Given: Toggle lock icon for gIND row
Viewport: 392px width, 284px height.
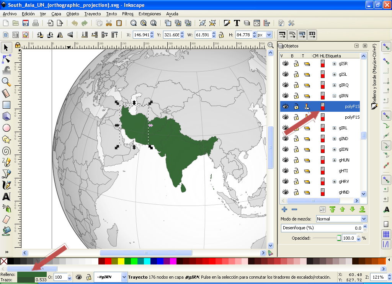Looking at the screenshot, I should click(x=296, y=139).
